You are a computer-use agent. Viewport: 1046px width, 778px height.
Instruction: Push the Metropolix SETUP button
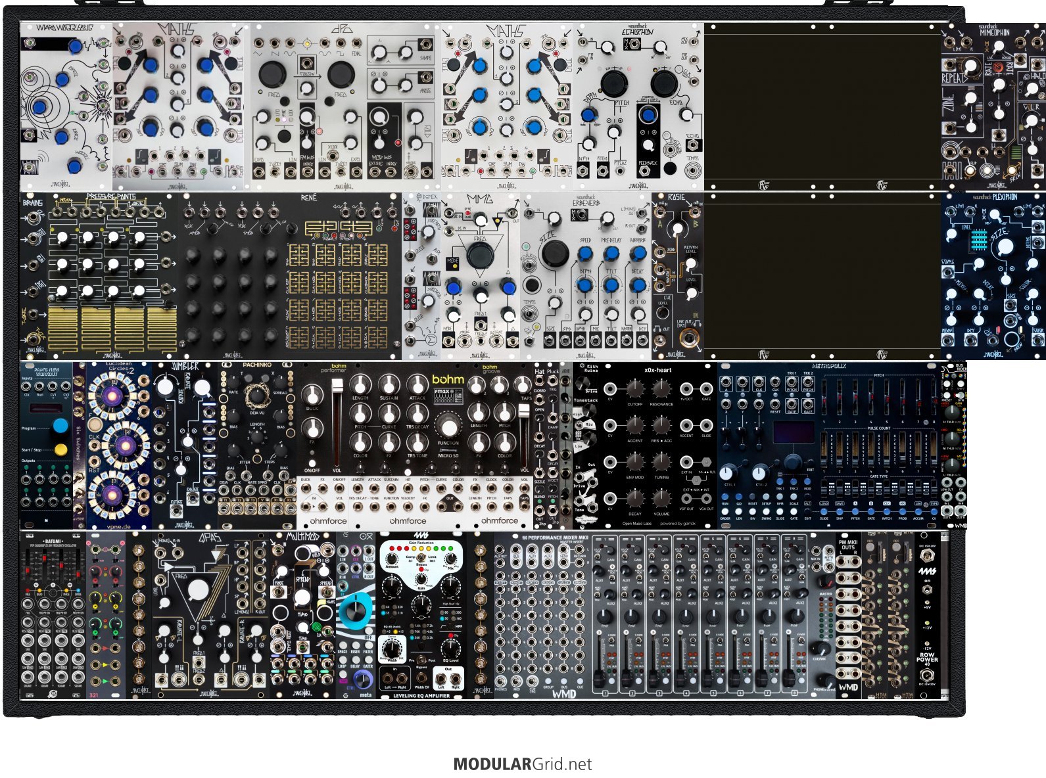point(767,496)
